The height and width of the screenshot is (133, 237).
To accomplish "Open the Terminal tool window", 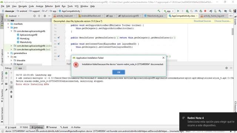I will 51,127.
